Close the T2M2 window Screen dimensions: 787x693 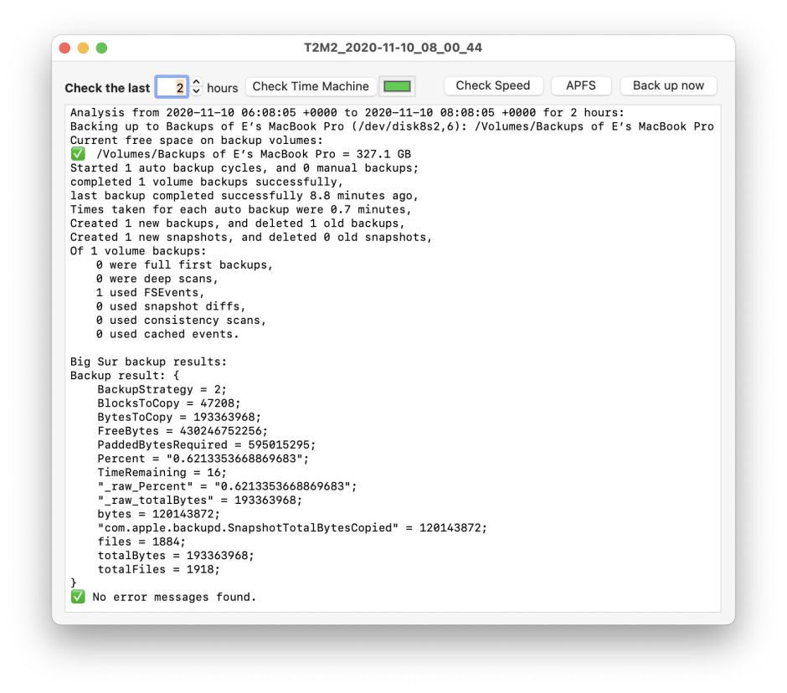[x=64, y=49]
